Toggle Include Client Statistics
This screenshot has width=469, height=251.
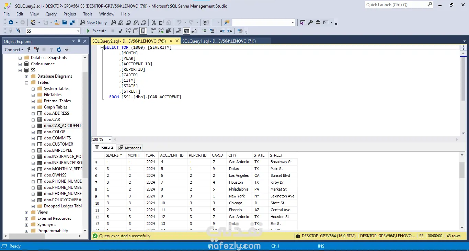click(169, 31)
